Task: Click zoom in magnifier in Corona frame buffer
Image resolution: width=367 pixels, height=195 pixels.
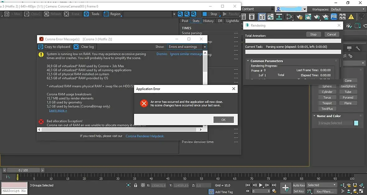Action: coord(180,14)
